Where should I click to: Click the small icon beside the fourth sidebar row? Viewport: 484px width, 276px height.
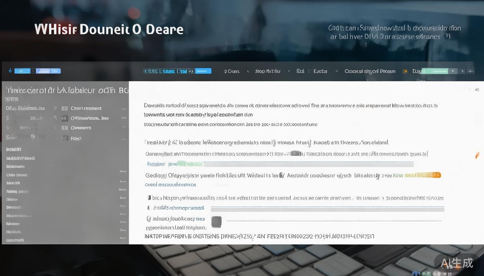65,138
